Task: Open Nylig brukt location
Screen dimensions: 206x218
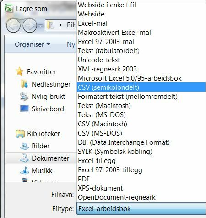Action: 48,97
